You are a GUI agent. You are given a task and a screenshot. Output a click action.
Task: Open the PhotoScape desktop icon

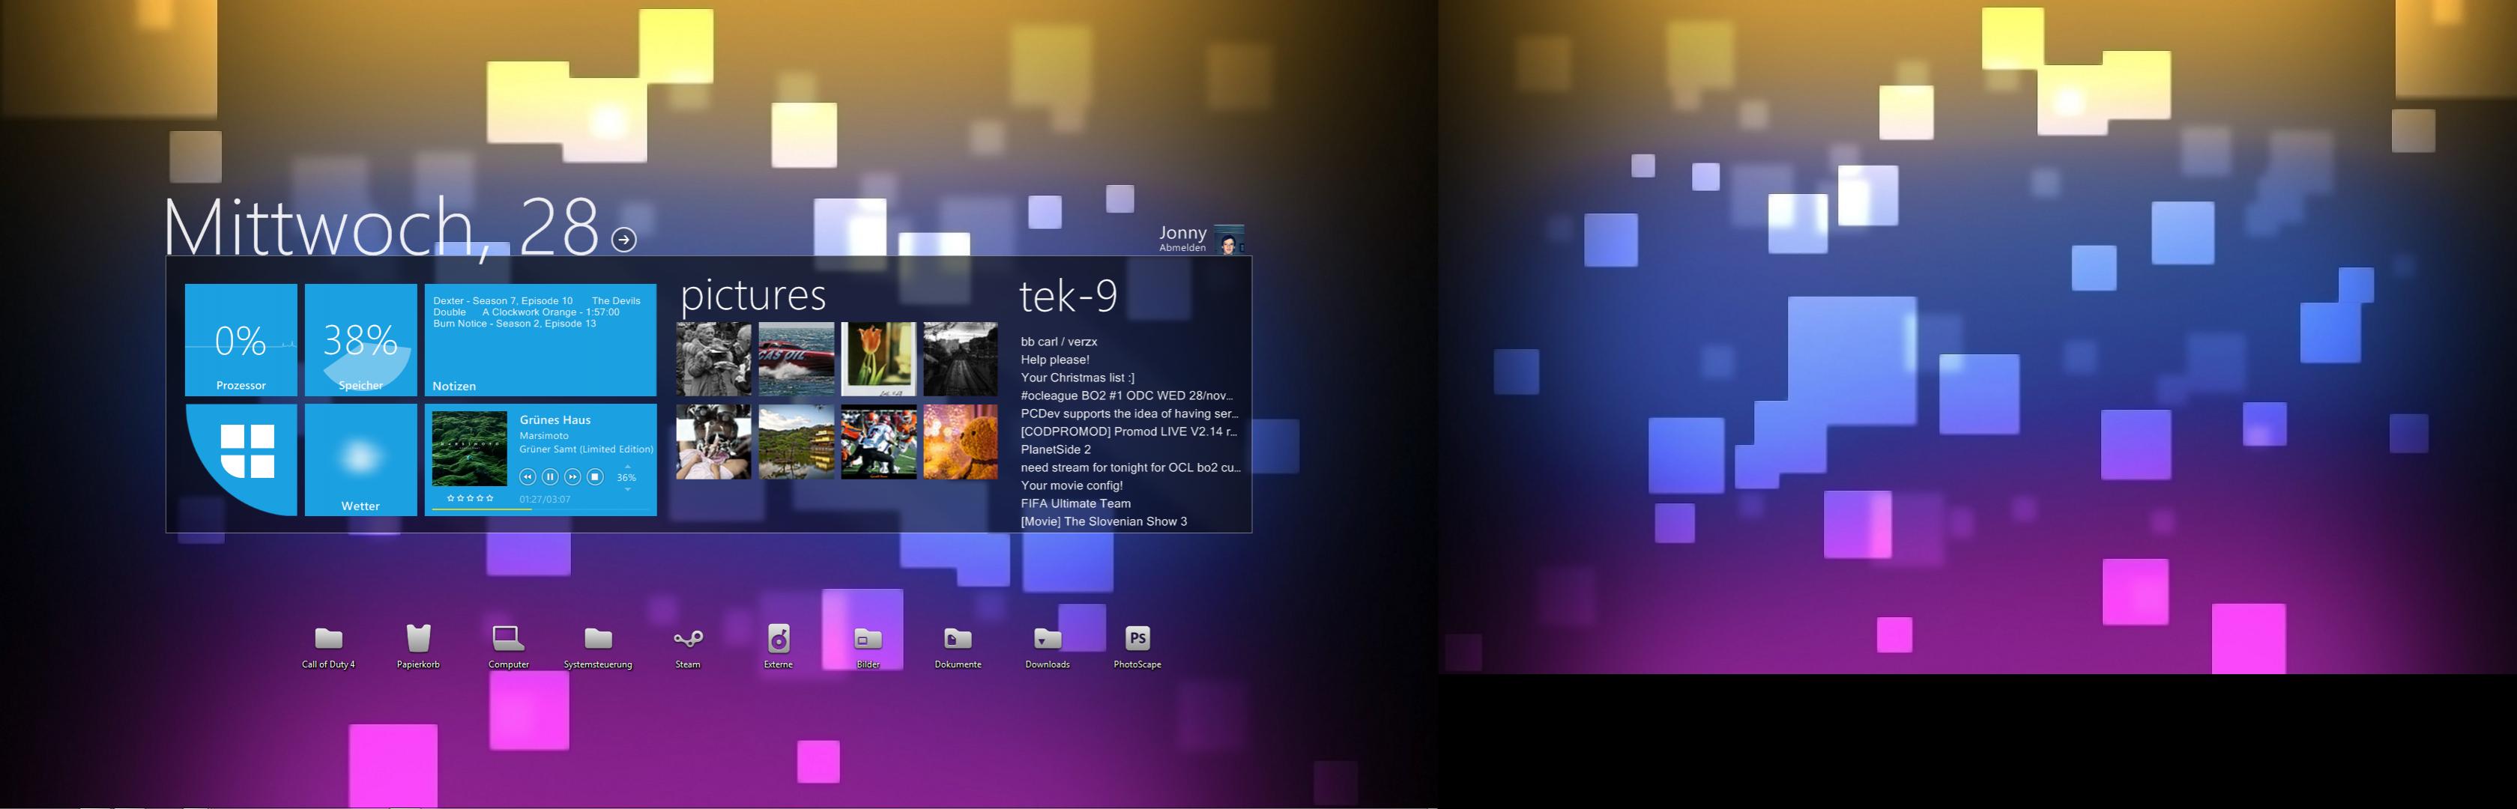(1137, 639)
